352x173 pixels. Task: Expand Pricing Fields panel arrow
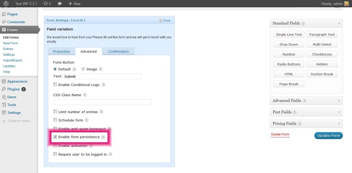339,123
